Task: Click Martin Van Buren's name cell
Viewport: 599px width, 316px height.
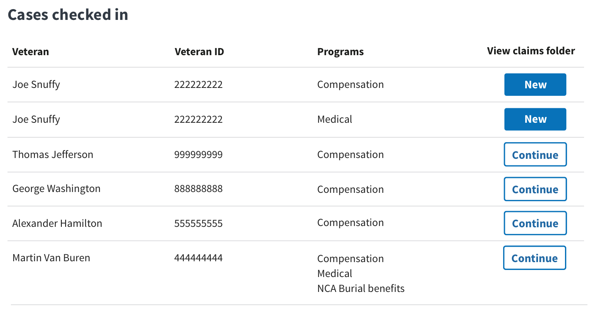Action: coord(51,258)
